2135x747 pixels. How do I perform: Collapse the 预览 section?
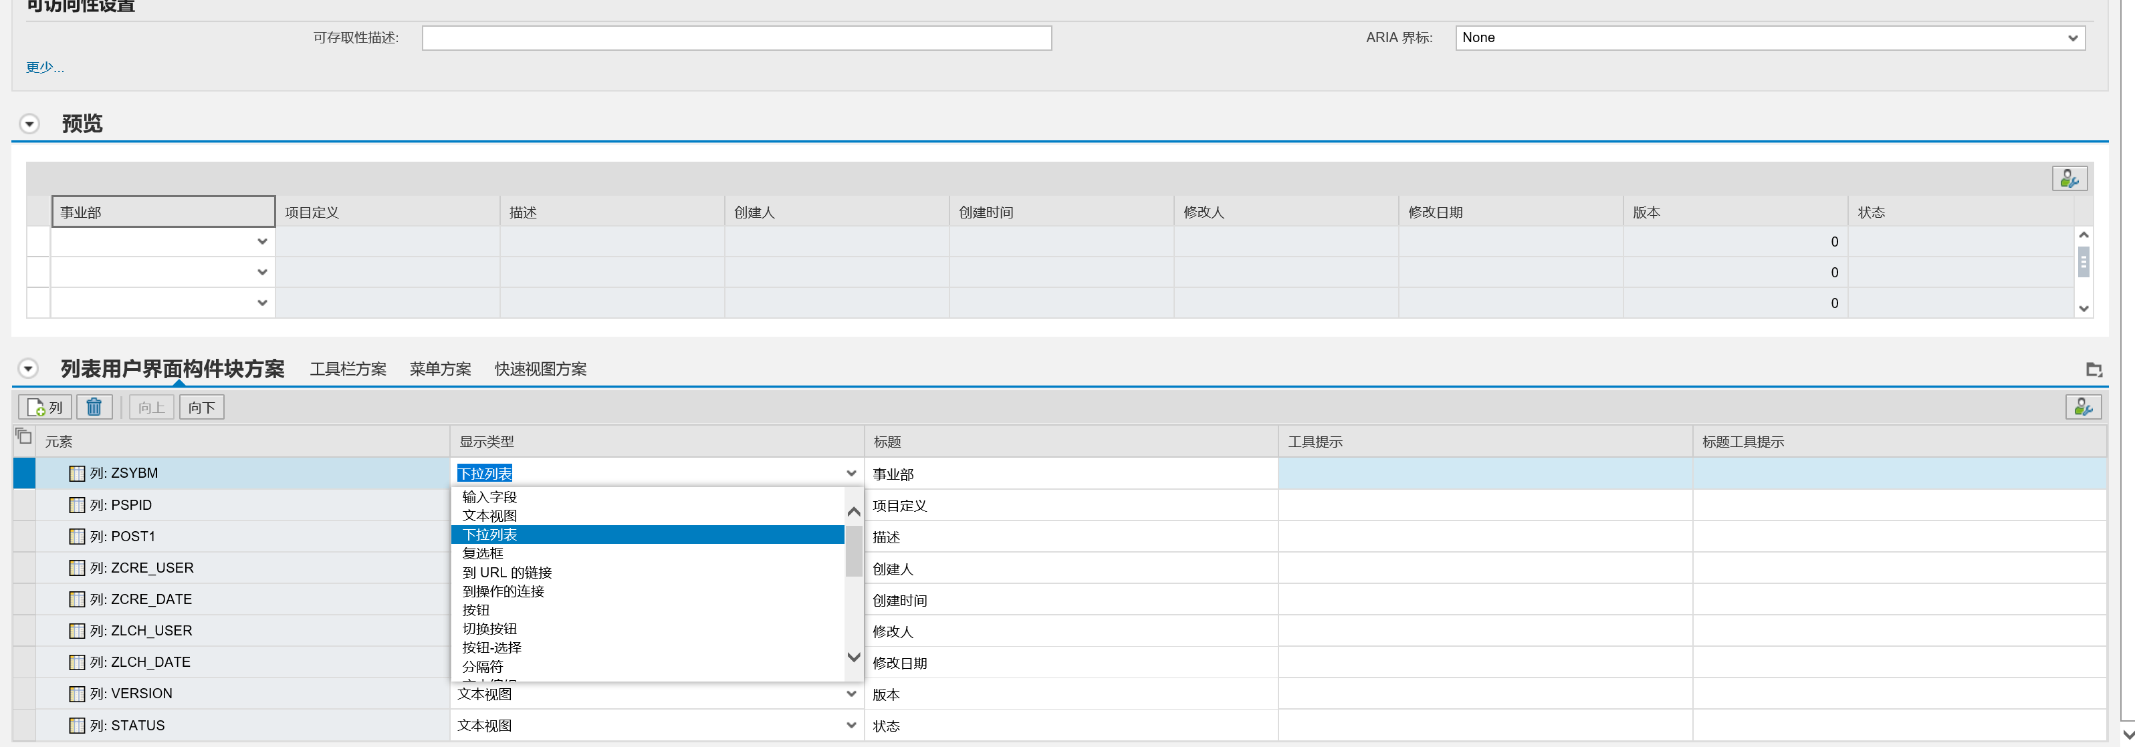[30, 124]
